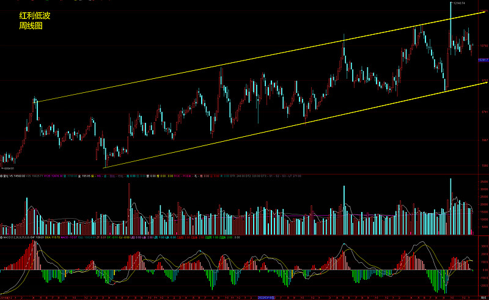This screenshot has width=489, height=300.
Task: Click the top value on volume axis
Action: [482, 183]
